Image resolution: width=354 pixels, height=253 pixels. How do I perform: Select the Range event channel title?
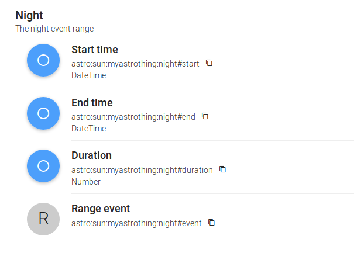tap(101, 209)
